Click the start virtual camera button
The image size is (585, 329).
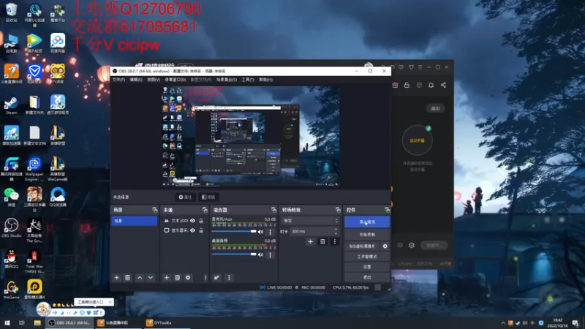pos(362,246)
